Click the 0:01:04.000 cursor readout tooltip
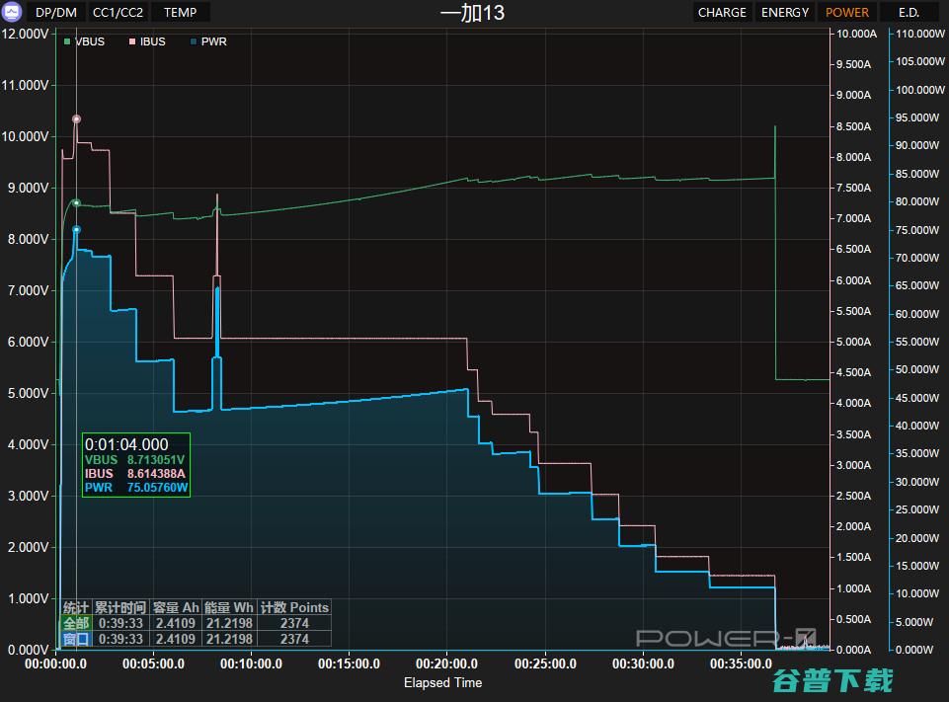Screen dimensions: 949x702 tap(135, 465)
